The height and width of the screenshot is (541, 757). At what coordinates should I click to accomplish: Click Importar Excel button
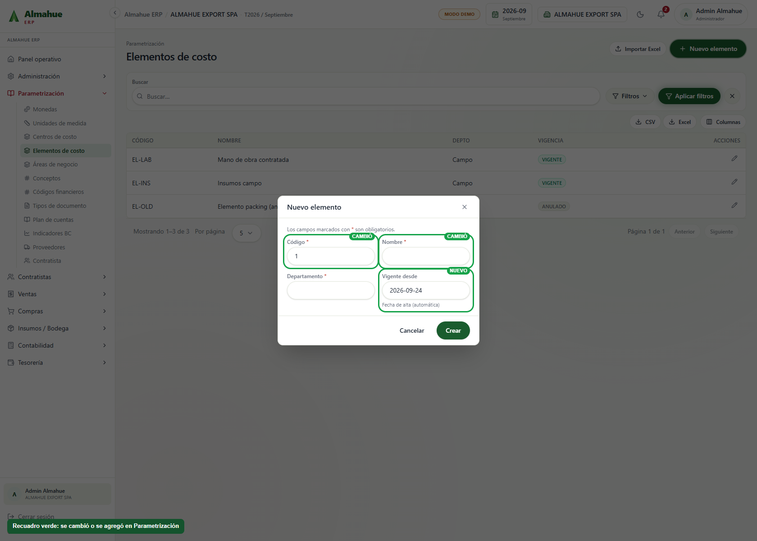(638, 49)
